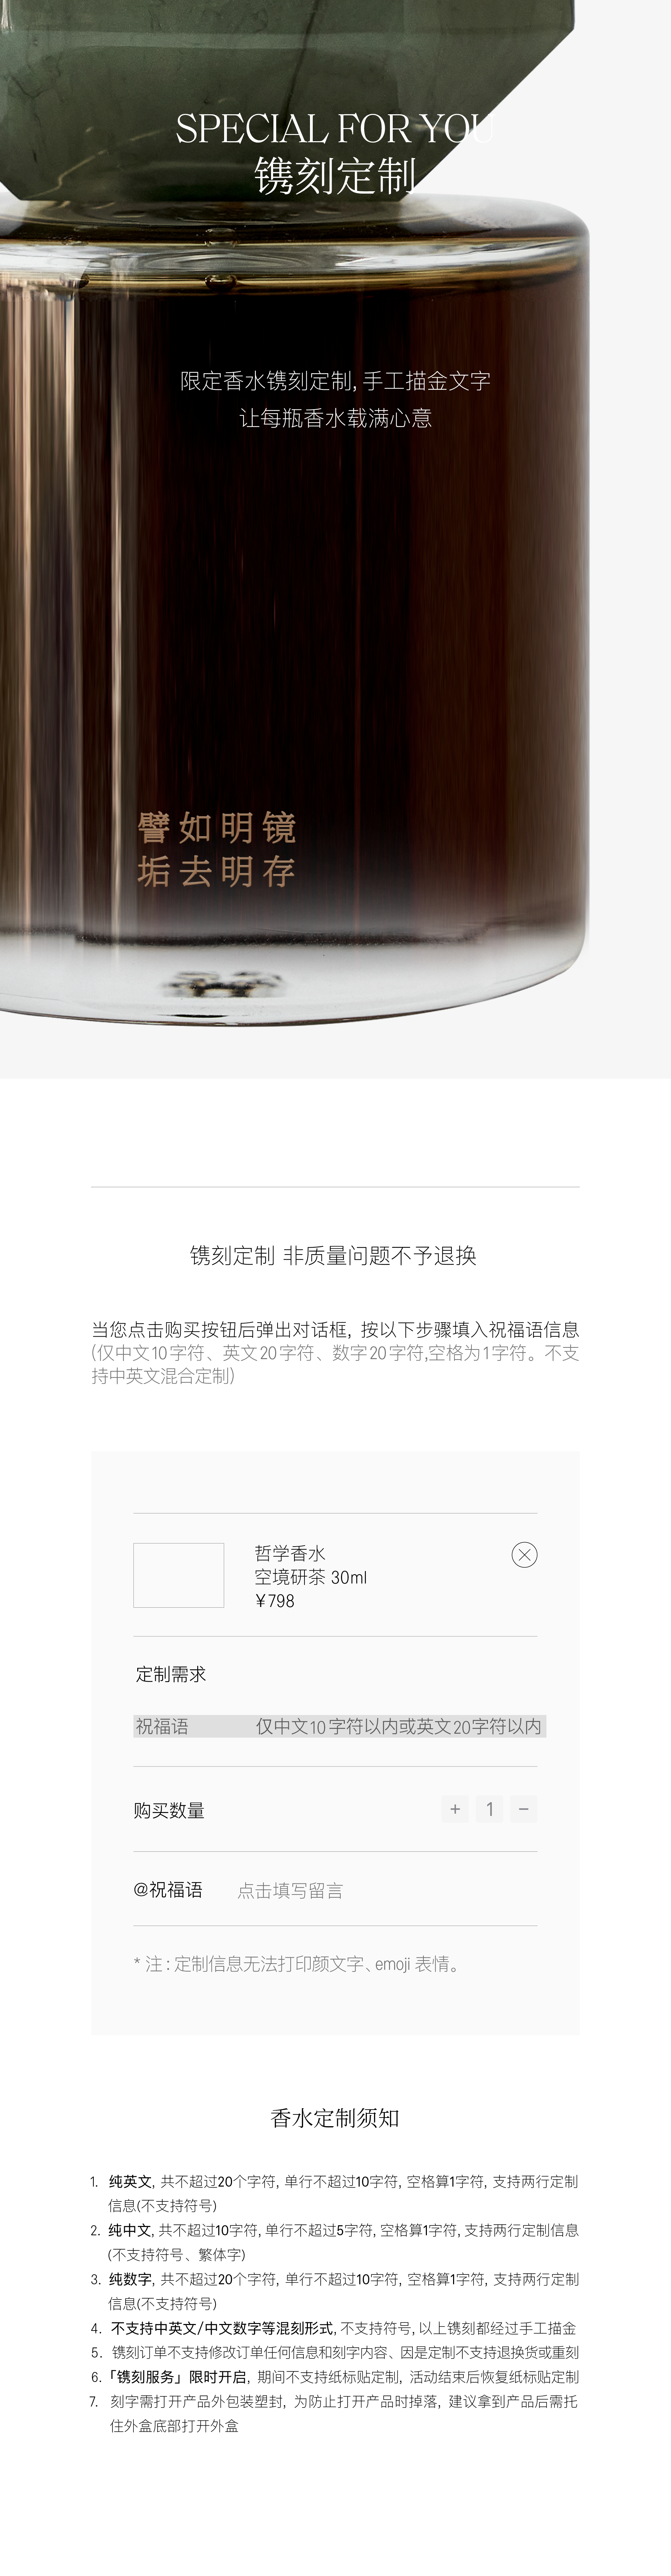
Task: Select the 哲学香水 product name
Action: 290,1553
